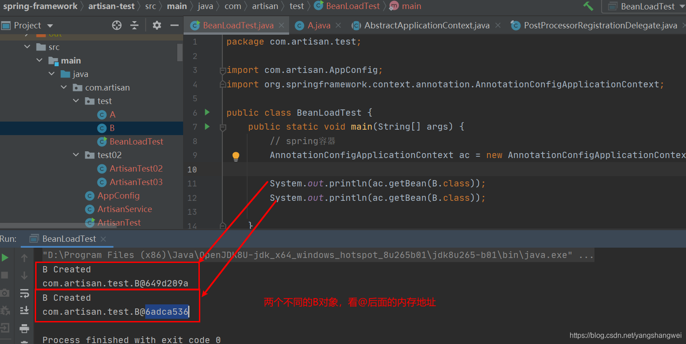Close the A.java editor tab

[339, 25]
